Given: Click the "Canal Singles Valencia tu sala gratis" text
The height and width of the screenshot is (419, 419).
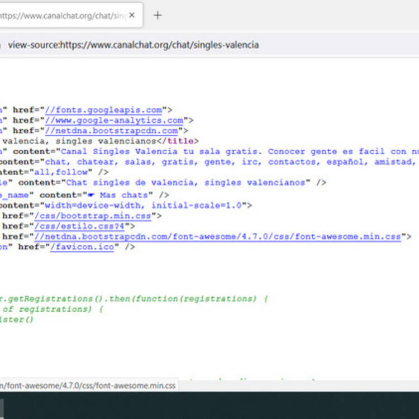Looking at the screenshot, I should 161,151.
